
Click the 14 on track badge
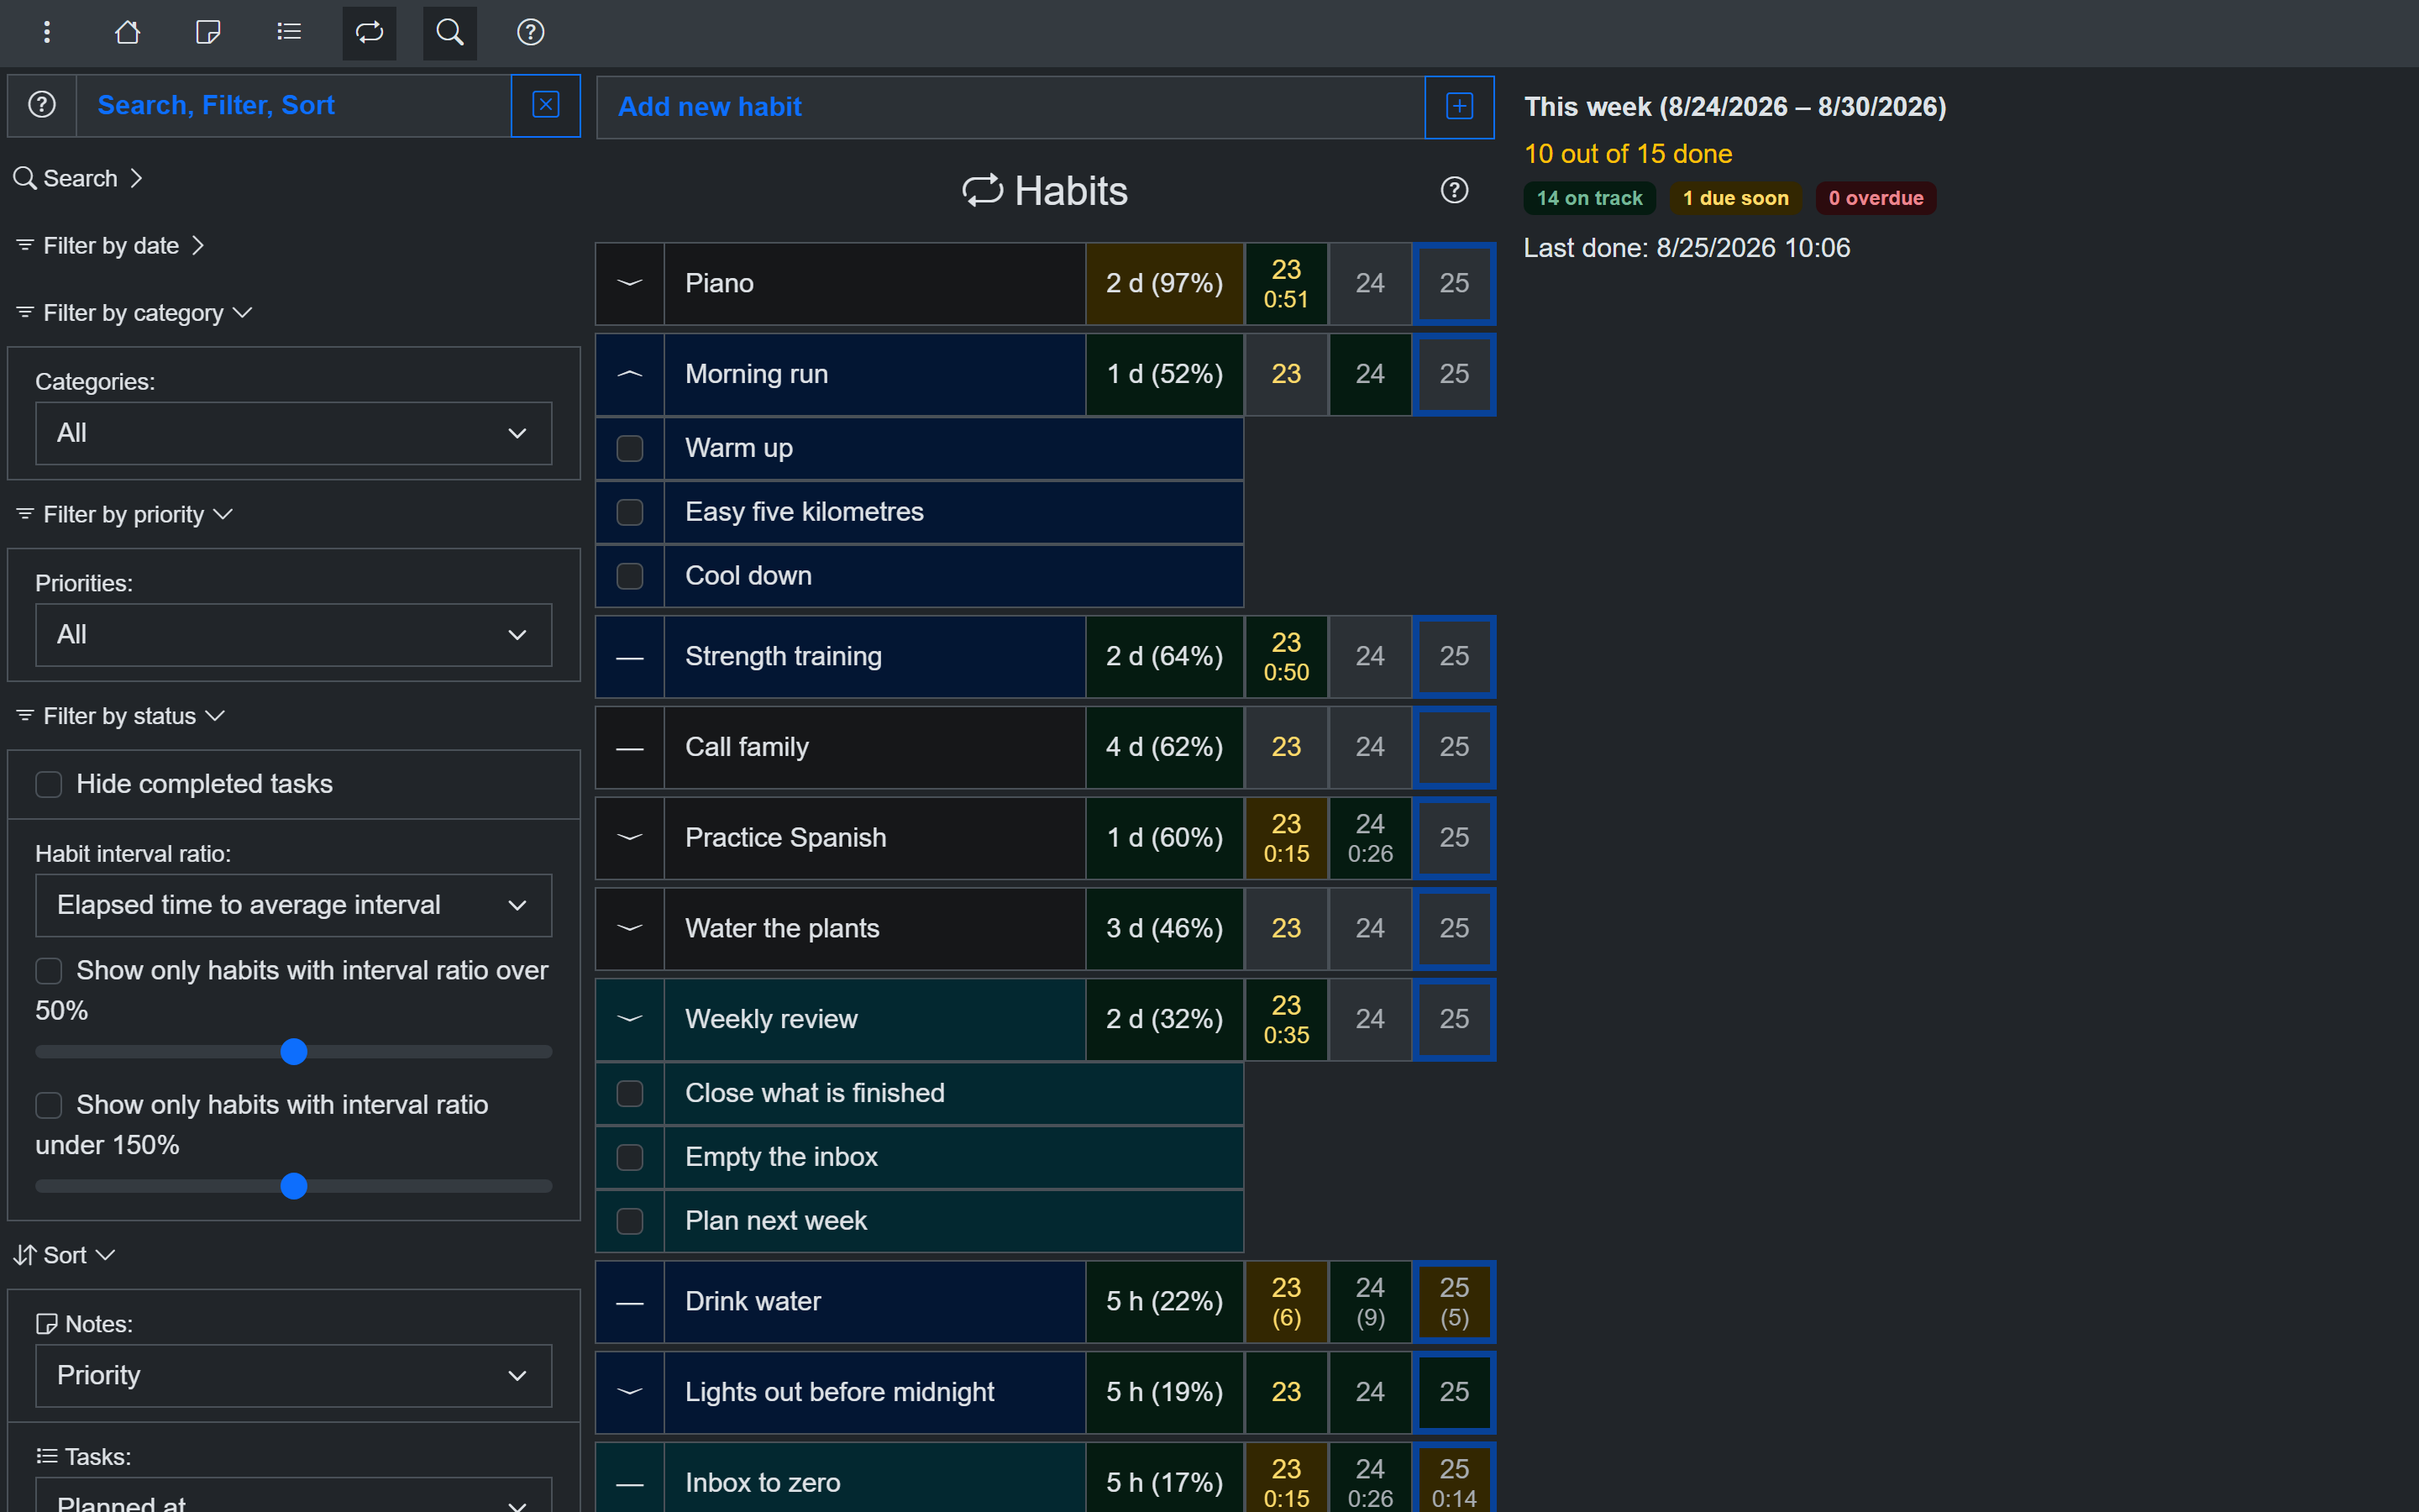tap(1589, 198)
